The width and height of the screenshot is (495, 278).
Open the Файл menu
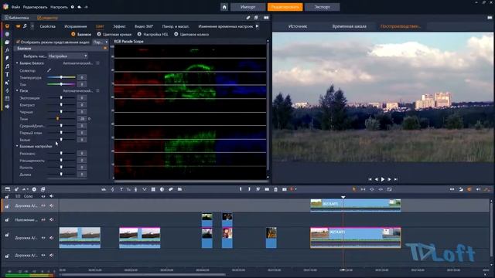pos(15,7)
